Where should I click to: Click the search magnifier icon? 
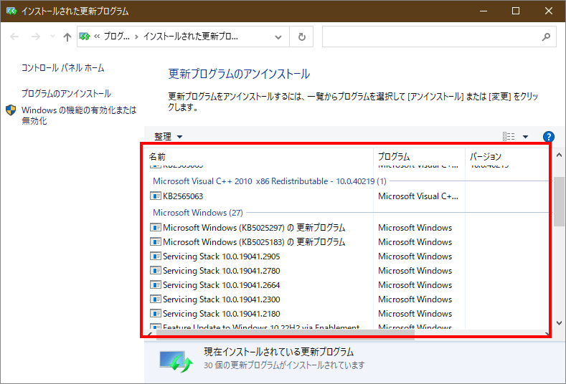tap(546, 37)
